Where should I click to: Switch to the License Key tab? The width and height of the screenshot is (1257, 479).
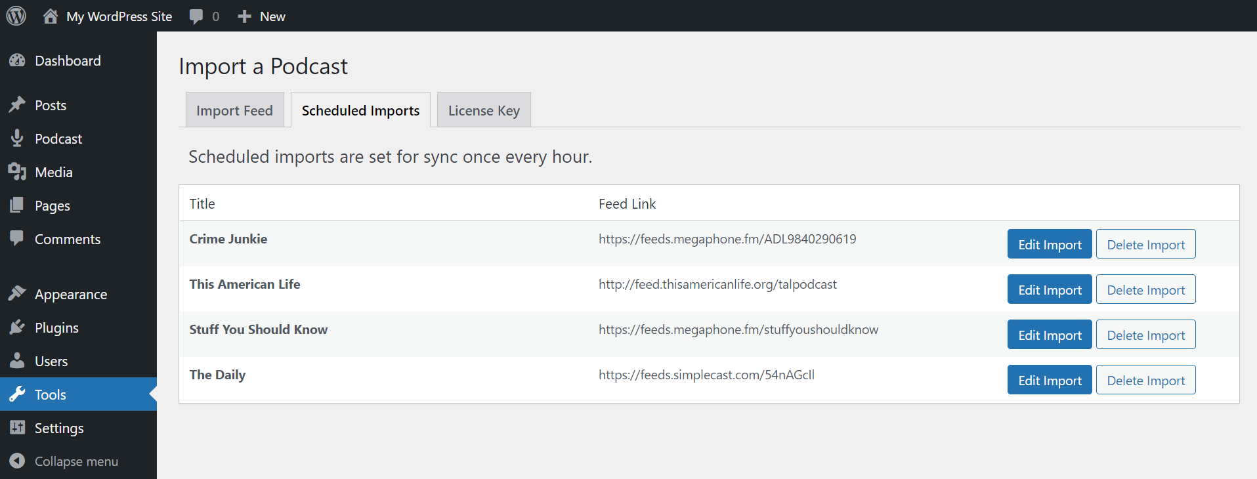(x=484, y=110)
